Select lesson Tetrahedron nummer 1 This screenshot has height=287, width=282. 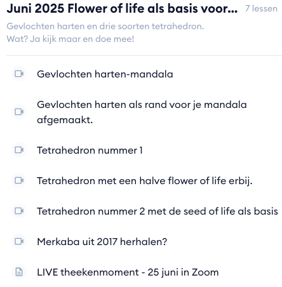pos(90,150)
